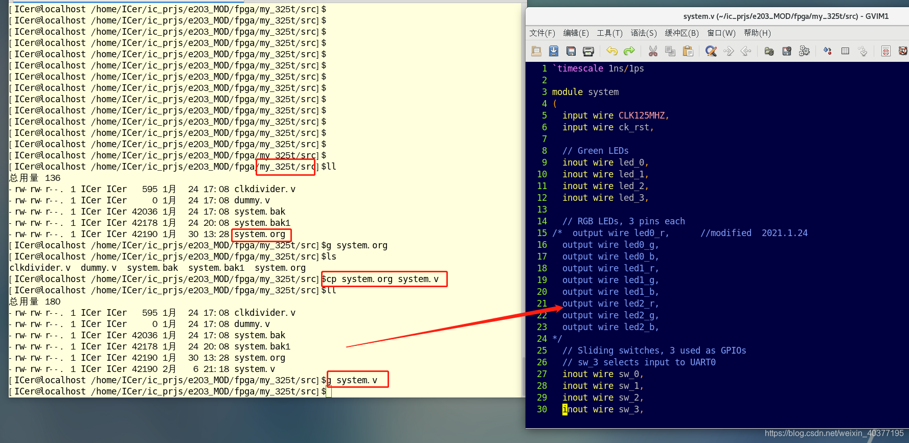Click 'system.bak1' in first ll listing

coord(262,223)
